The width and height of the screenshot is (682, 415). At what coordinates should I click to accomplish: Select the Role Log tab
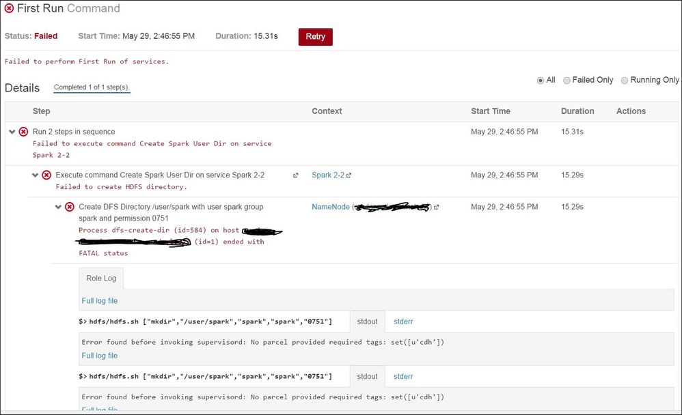tap(100, 278)
